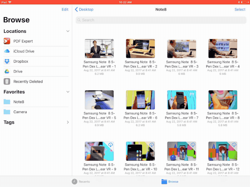Open PDF Expert in the Locations sidebar
250x187 pixels.
tap(23, 41)
